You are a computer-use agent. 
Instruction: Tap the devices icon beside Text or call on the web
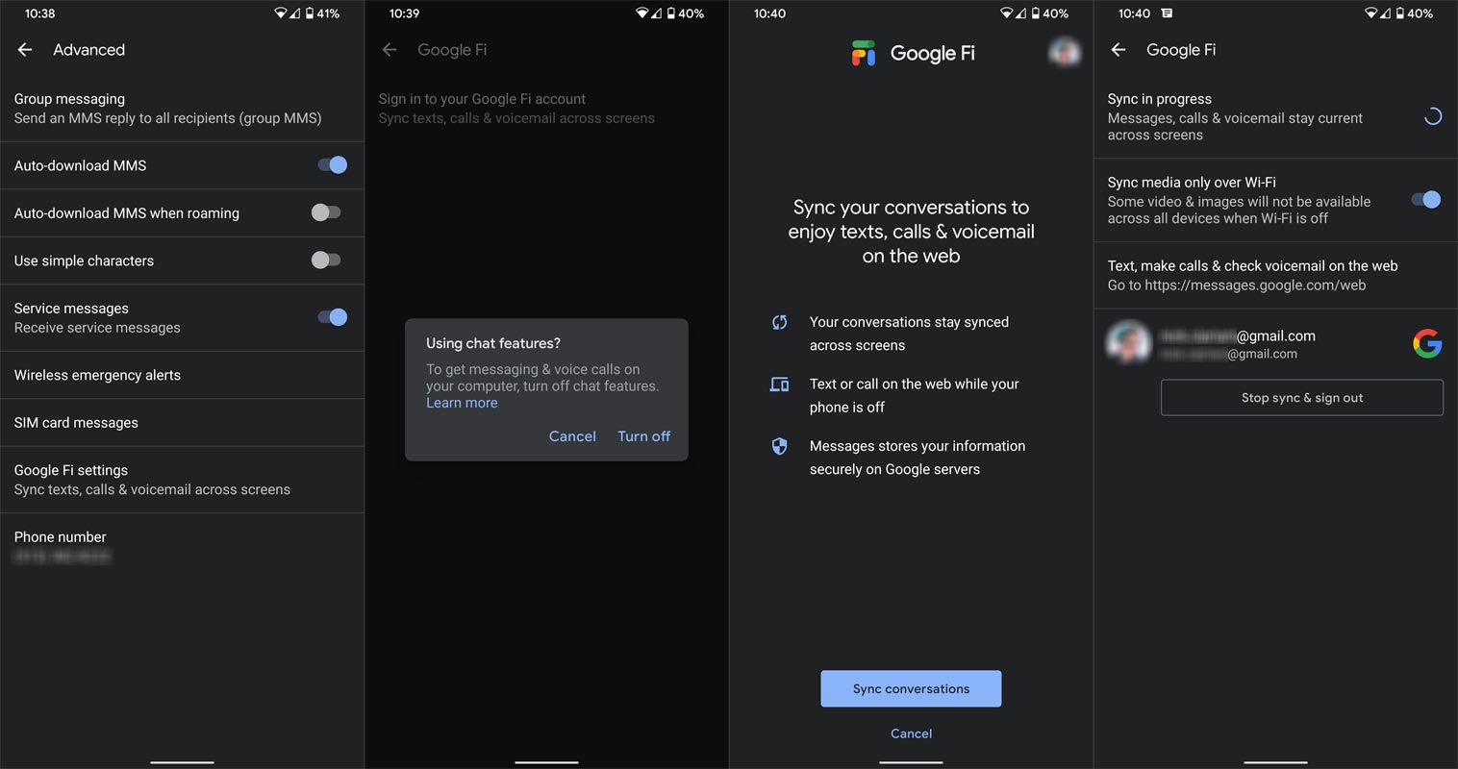780,384
